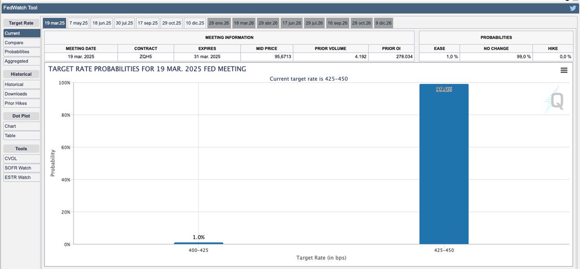Launch the CVOL tool
The height and width of the screenshot is (269, 580).
(21, 158)
